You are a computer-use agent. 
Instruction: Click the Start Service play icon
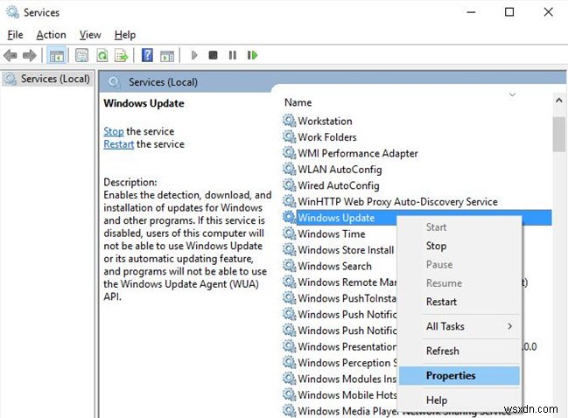(194, 55)
